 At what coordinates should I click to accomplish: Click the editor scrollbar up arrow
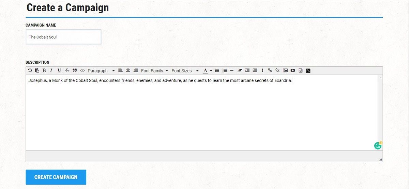click(x=380, y=78)
